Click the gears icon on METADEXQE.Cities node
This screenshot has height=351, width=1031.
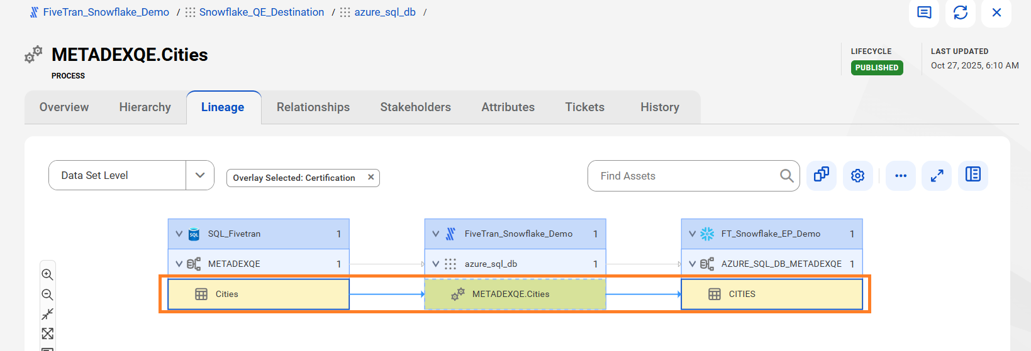click(x=458, y=294)
